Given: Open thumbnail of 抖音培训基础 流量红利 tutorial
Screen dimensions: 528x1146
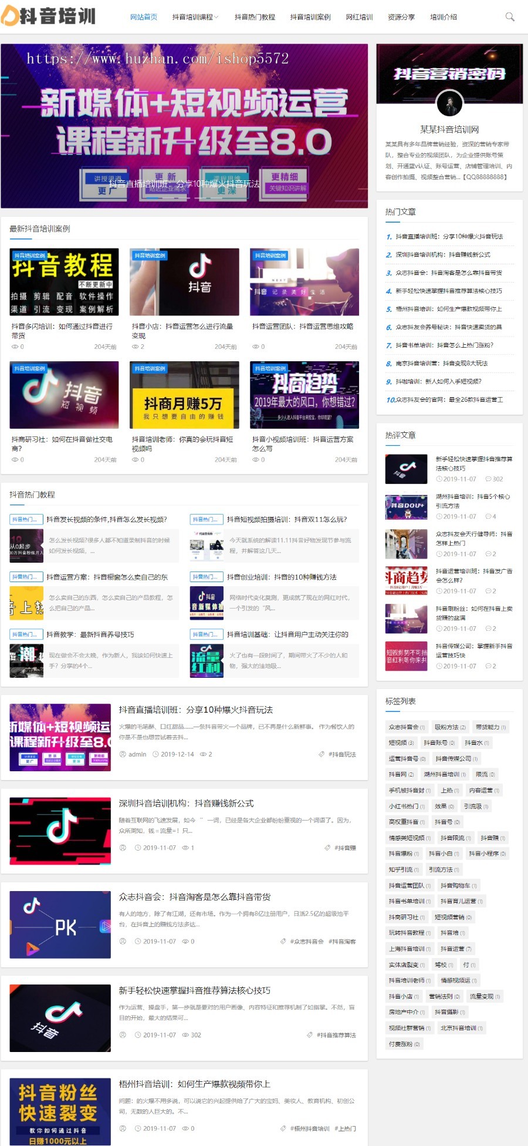Looking at the screenshot, I should pos(207,661).
